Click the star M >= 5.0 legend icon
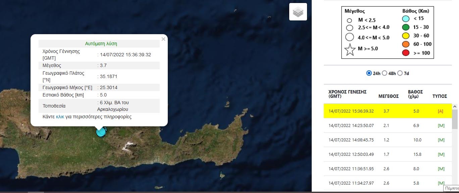The height and width of the screenshot is (193, 459). [x=350, y=50]
